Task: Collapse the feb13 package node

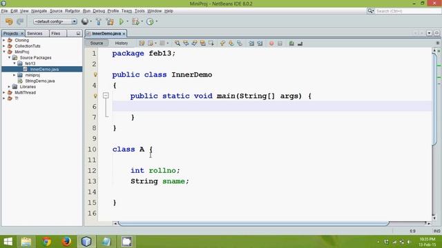Action: pos(15,63)
